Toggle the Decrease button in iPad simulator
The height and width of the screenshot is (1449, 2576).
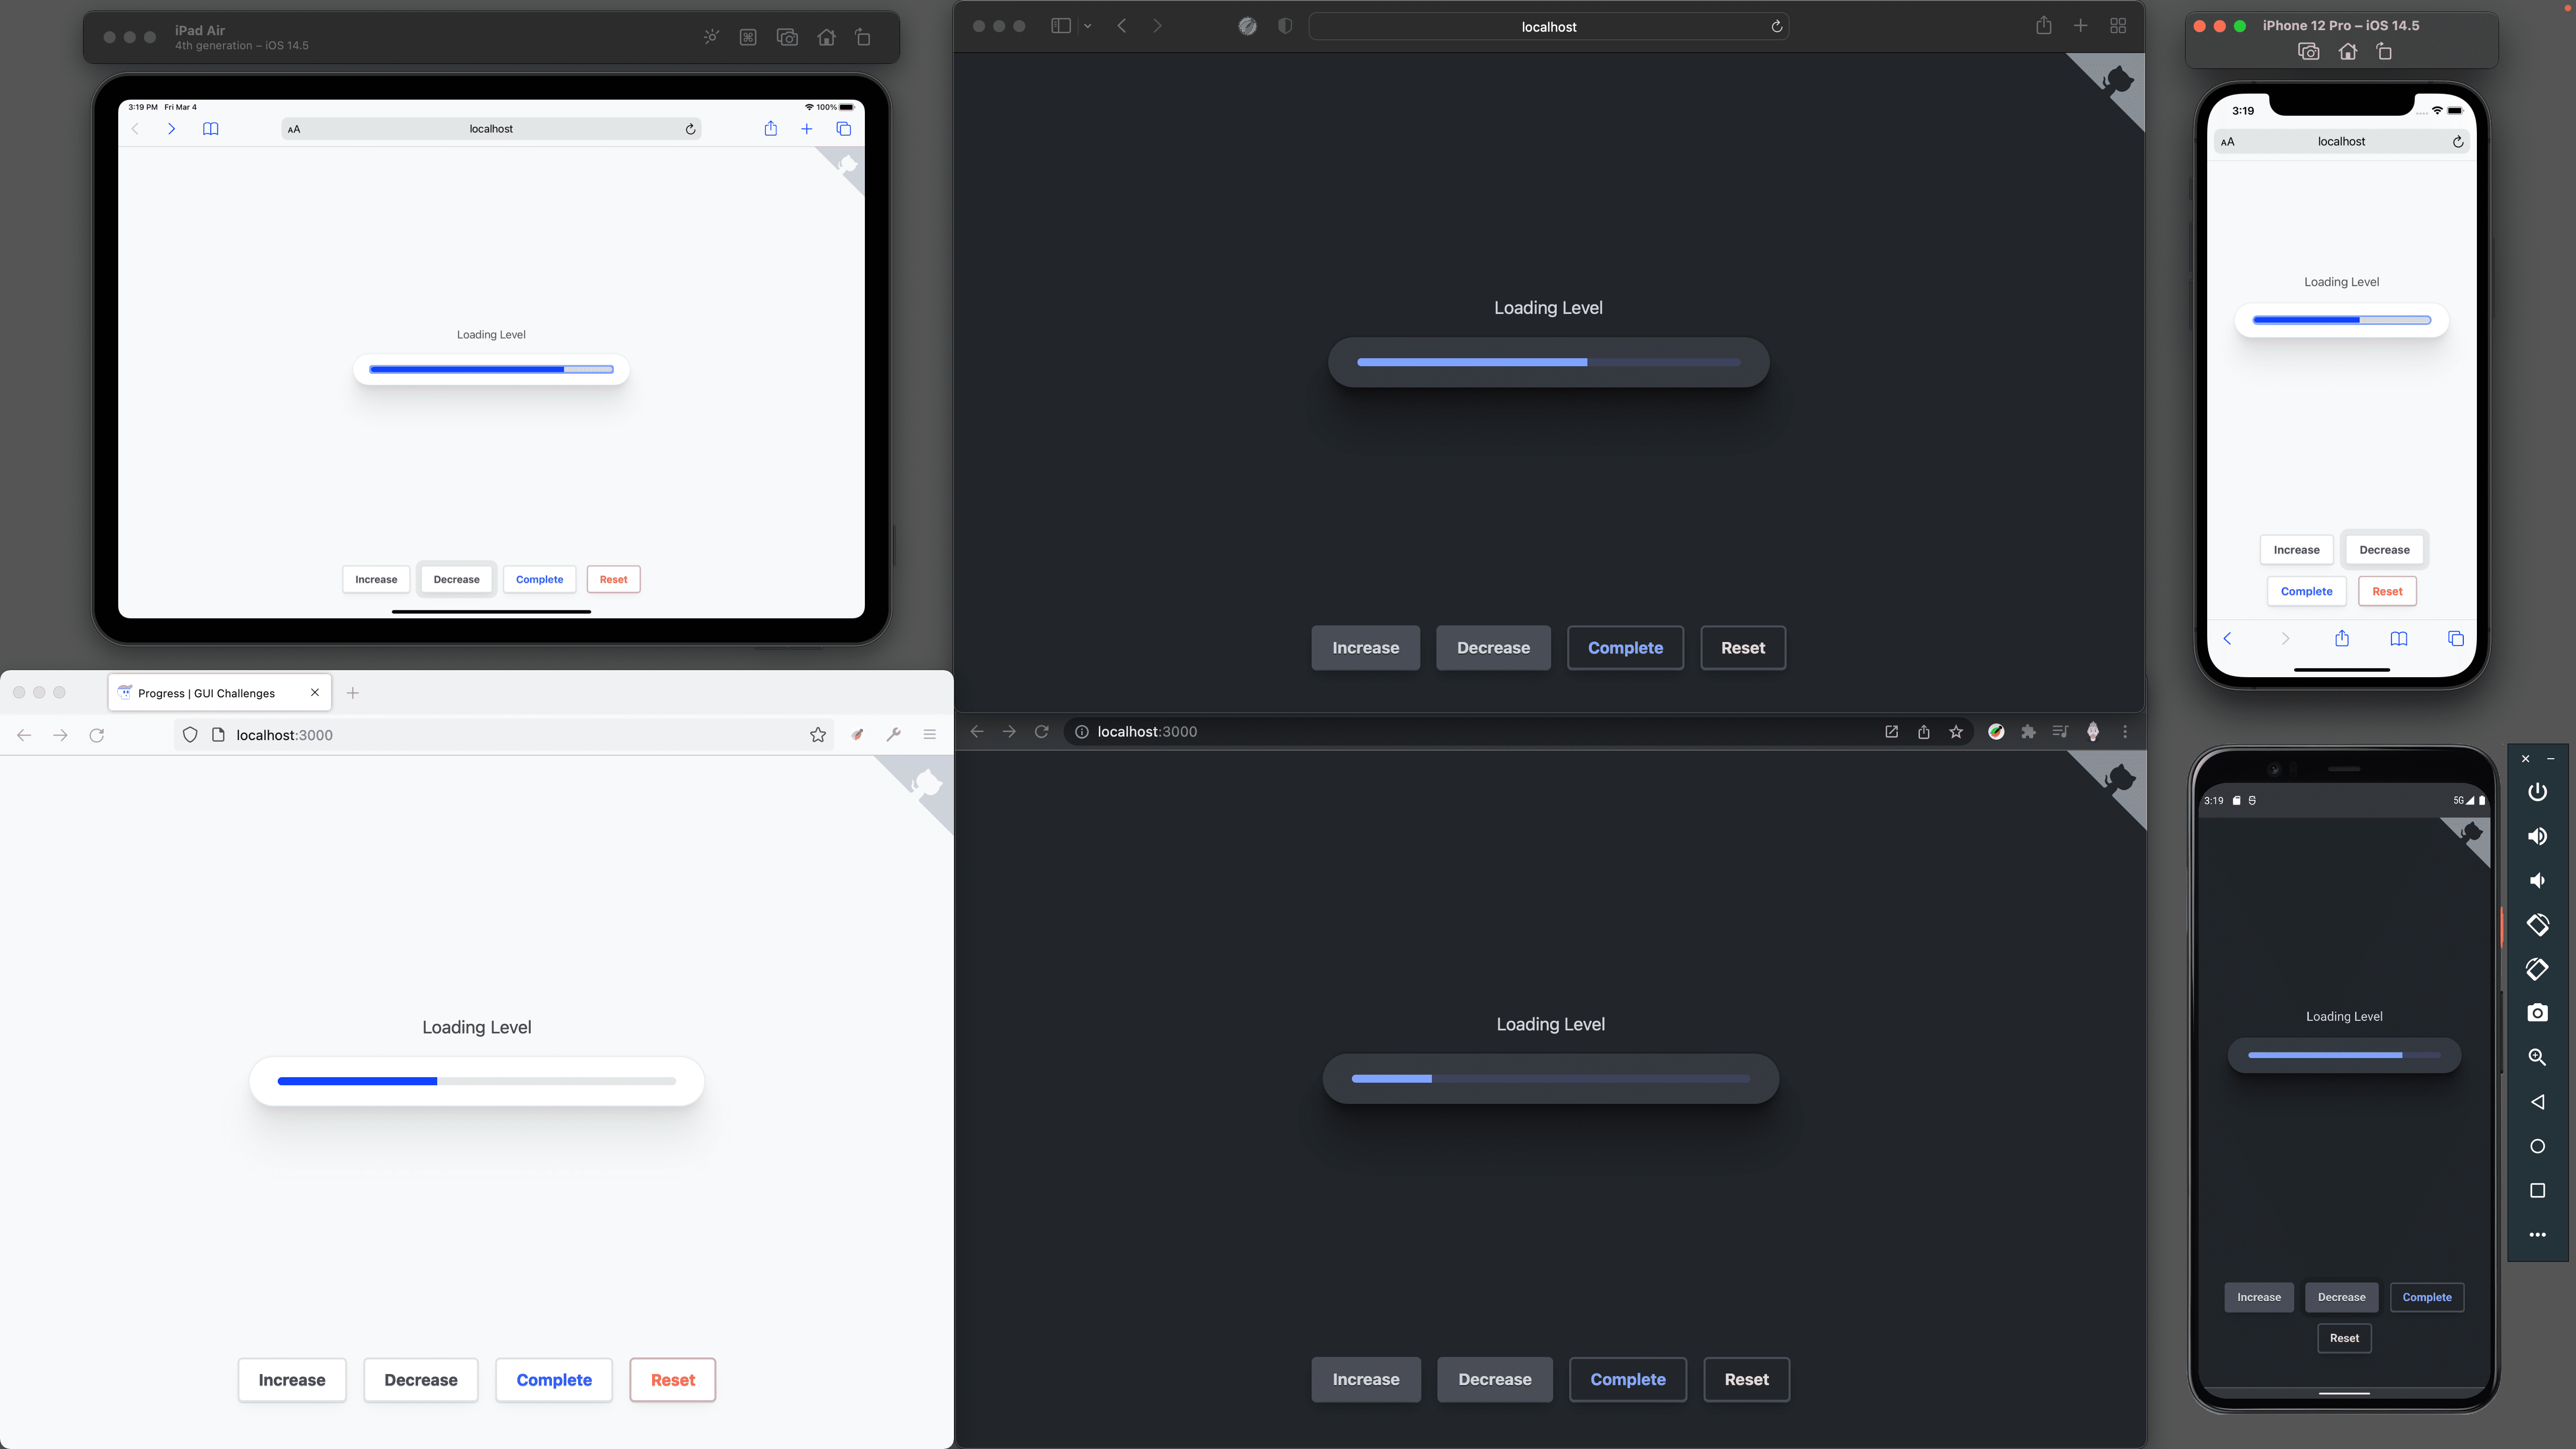pos(456,579)
